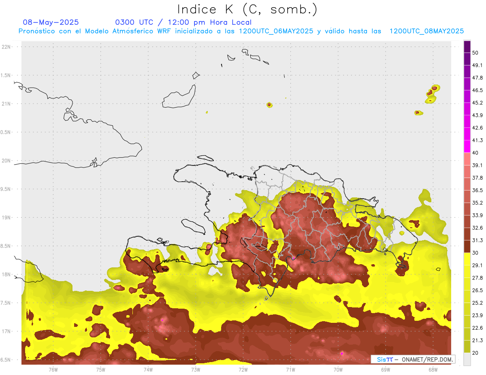This screenshot has height=375, width=486.
Task: Click the "19N" latitude axis label
Action: coord(6,217)
